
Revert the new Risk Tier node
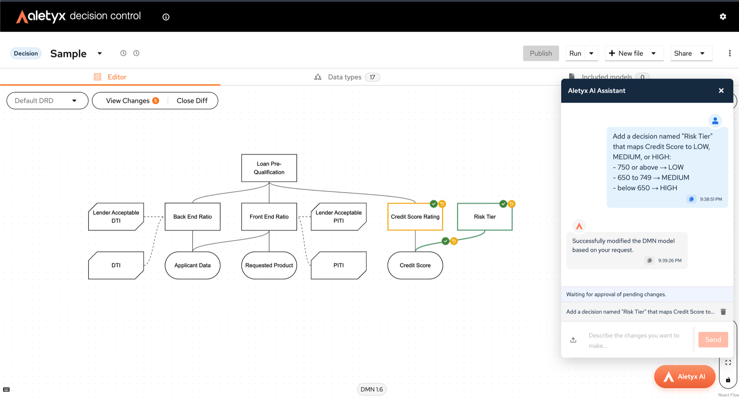512,204
